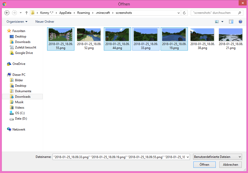Expand the arrow after .minecraft in path
The height and width of the screenshot is (173, 248).
click(113, 13)
